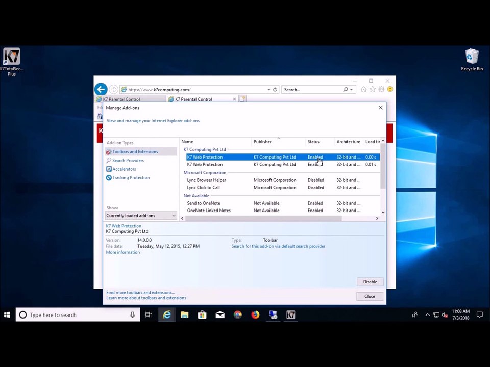Click the Internet Explorer back arrow button
The height and width of the screenshot is (367, 490).
pyautogui.click(x=101, y=89)
